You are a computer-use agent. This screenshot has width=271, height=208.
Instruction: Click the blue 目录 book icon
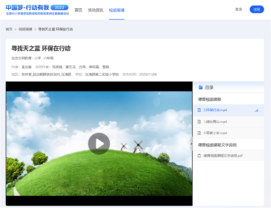click(x=201, y=87)
